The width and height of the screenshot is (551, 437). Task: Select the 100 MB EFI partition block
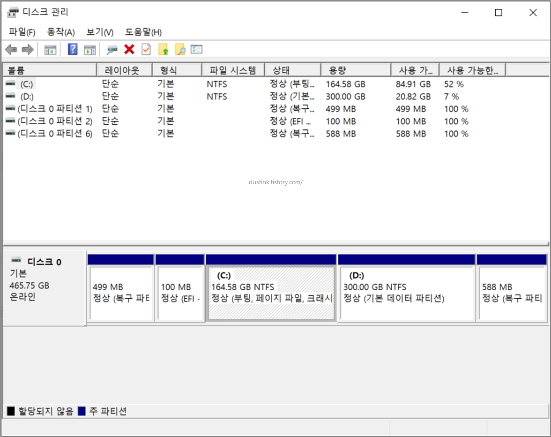point(180,288)
